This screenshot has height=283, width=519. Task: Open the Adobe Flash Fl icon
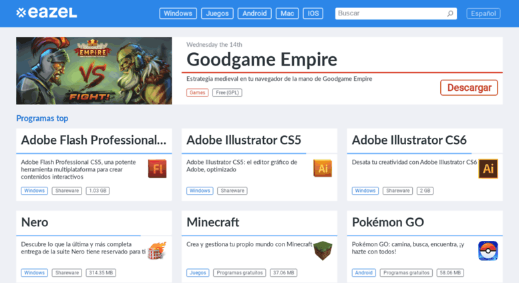[x=157, y=169]
